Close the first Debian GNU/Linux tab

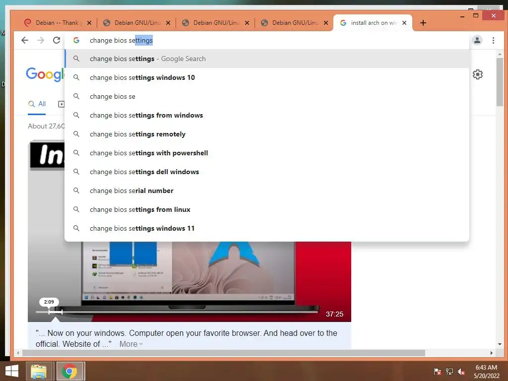[168, 23]
